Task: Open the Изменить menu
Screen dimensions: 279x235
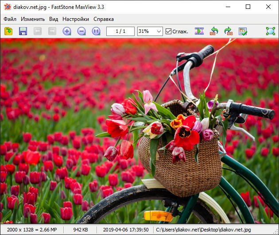Action: point(33,19)
